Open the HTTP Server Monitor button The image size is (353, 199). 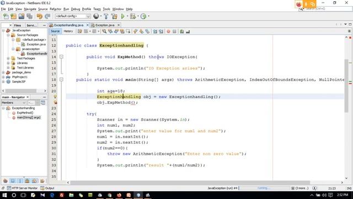tap(22, 188)
